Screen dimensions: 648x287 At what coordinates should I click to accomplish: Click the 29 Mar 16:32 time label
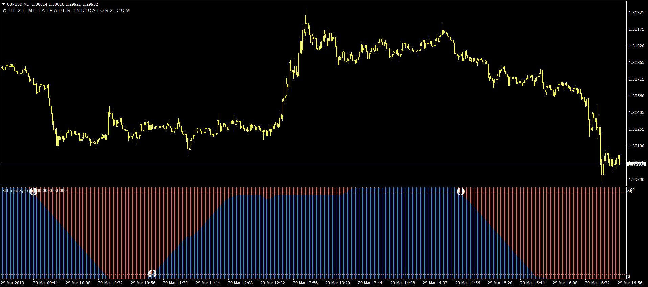[x=597, y=283]
